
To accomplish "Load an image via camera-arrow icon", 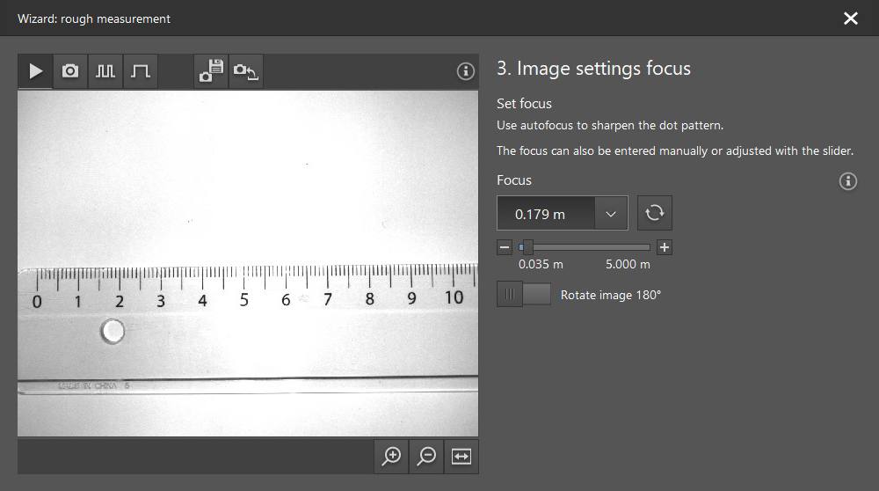I will [246, 71].
